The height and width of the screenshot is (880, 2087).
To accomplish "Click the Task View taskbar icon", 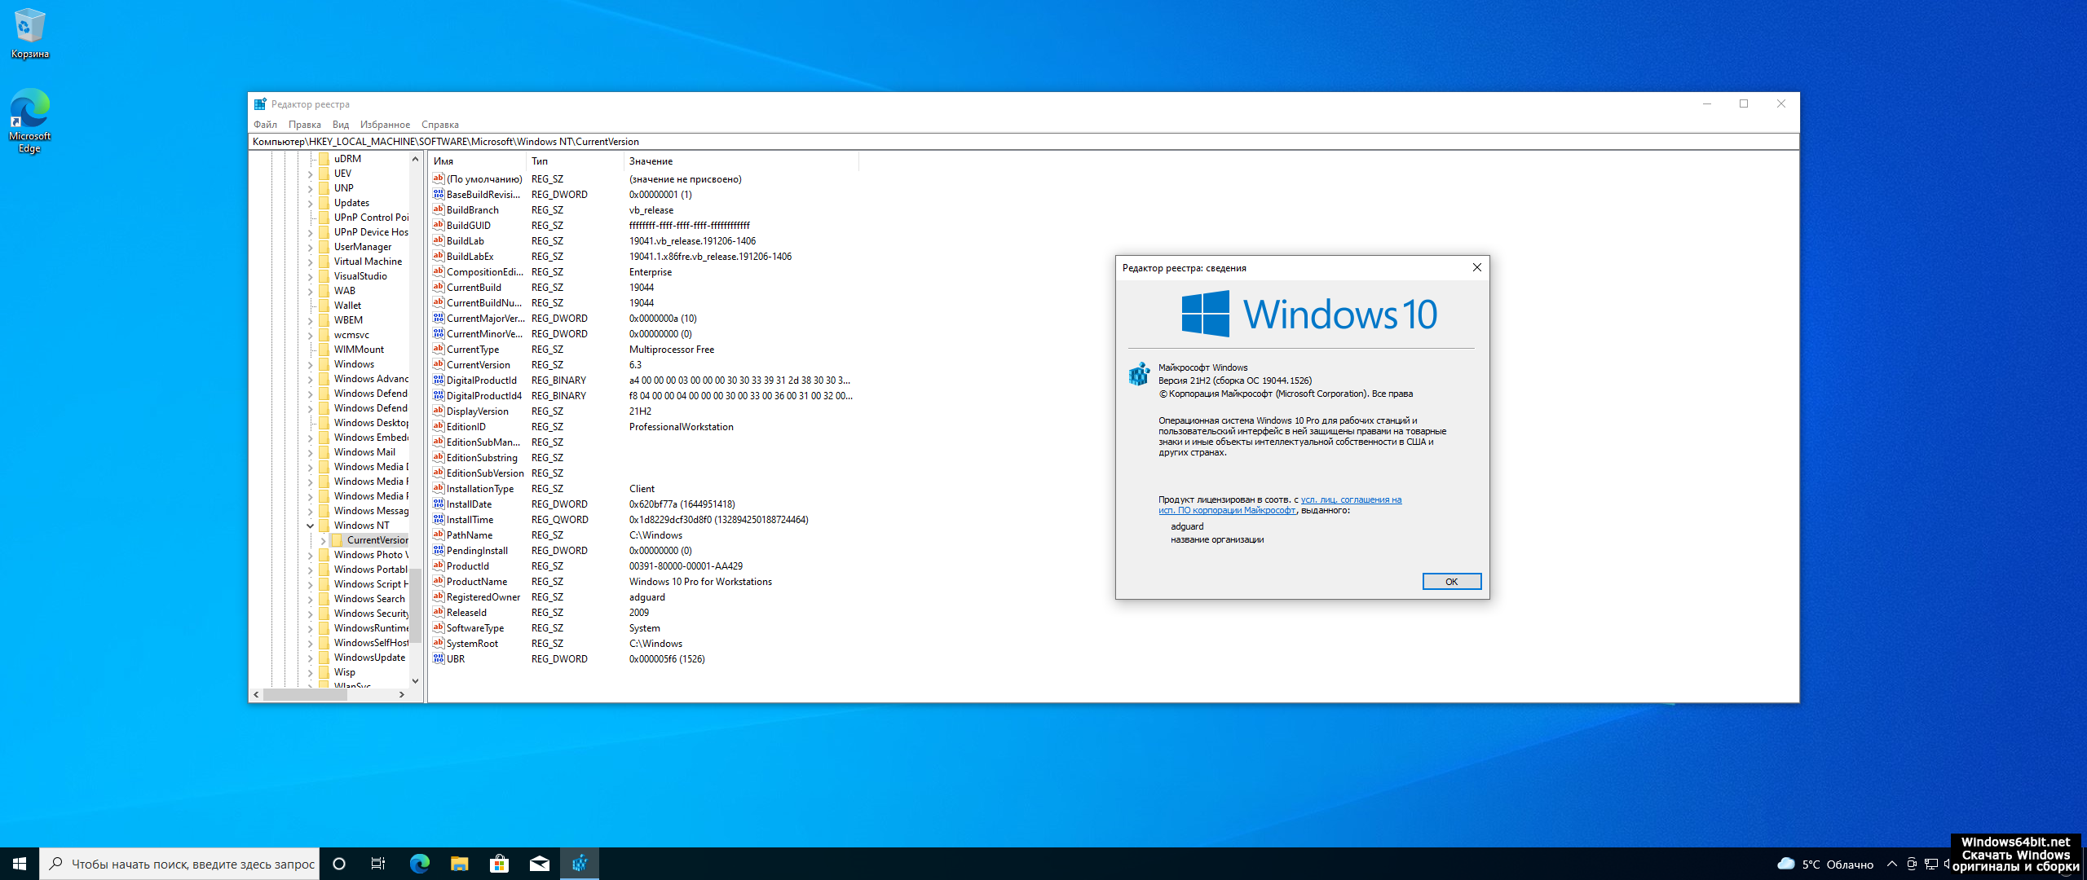I will coord(378,864).
